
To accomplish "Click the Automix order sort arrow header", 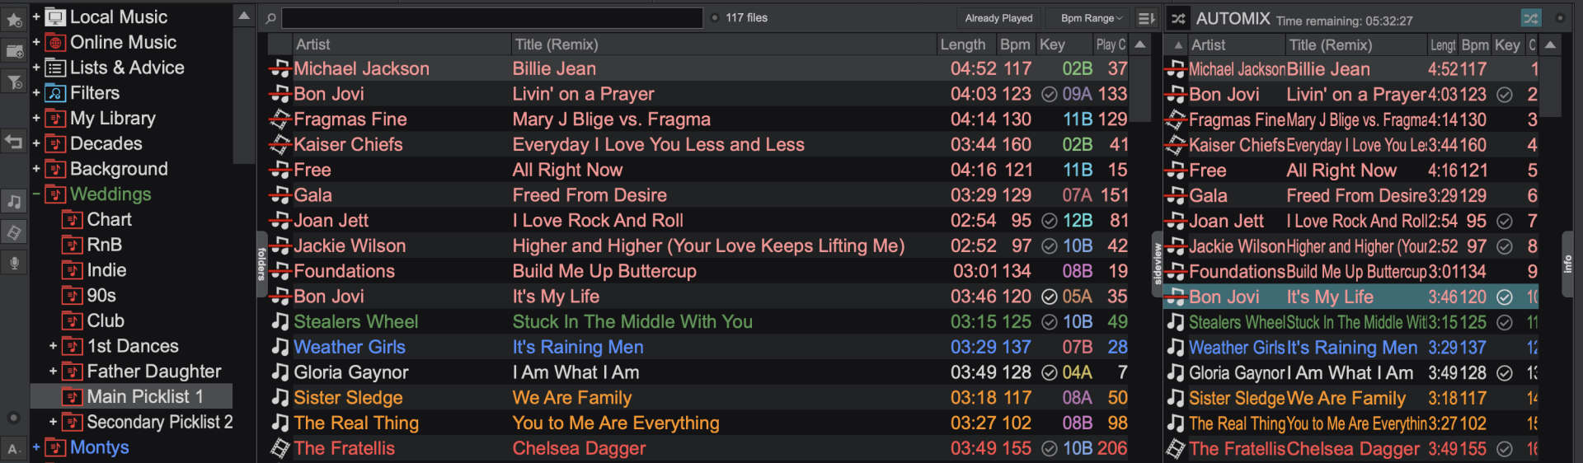I will (x=1178, y=45).
